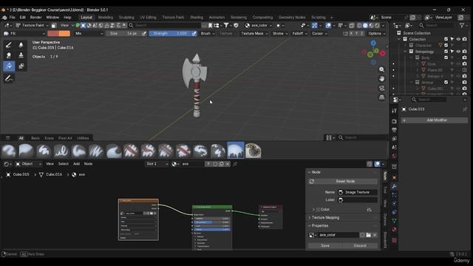Open the Mix blend mode dropdown
The height and width of the screenshot is (266, 473).
pos(89,33)
